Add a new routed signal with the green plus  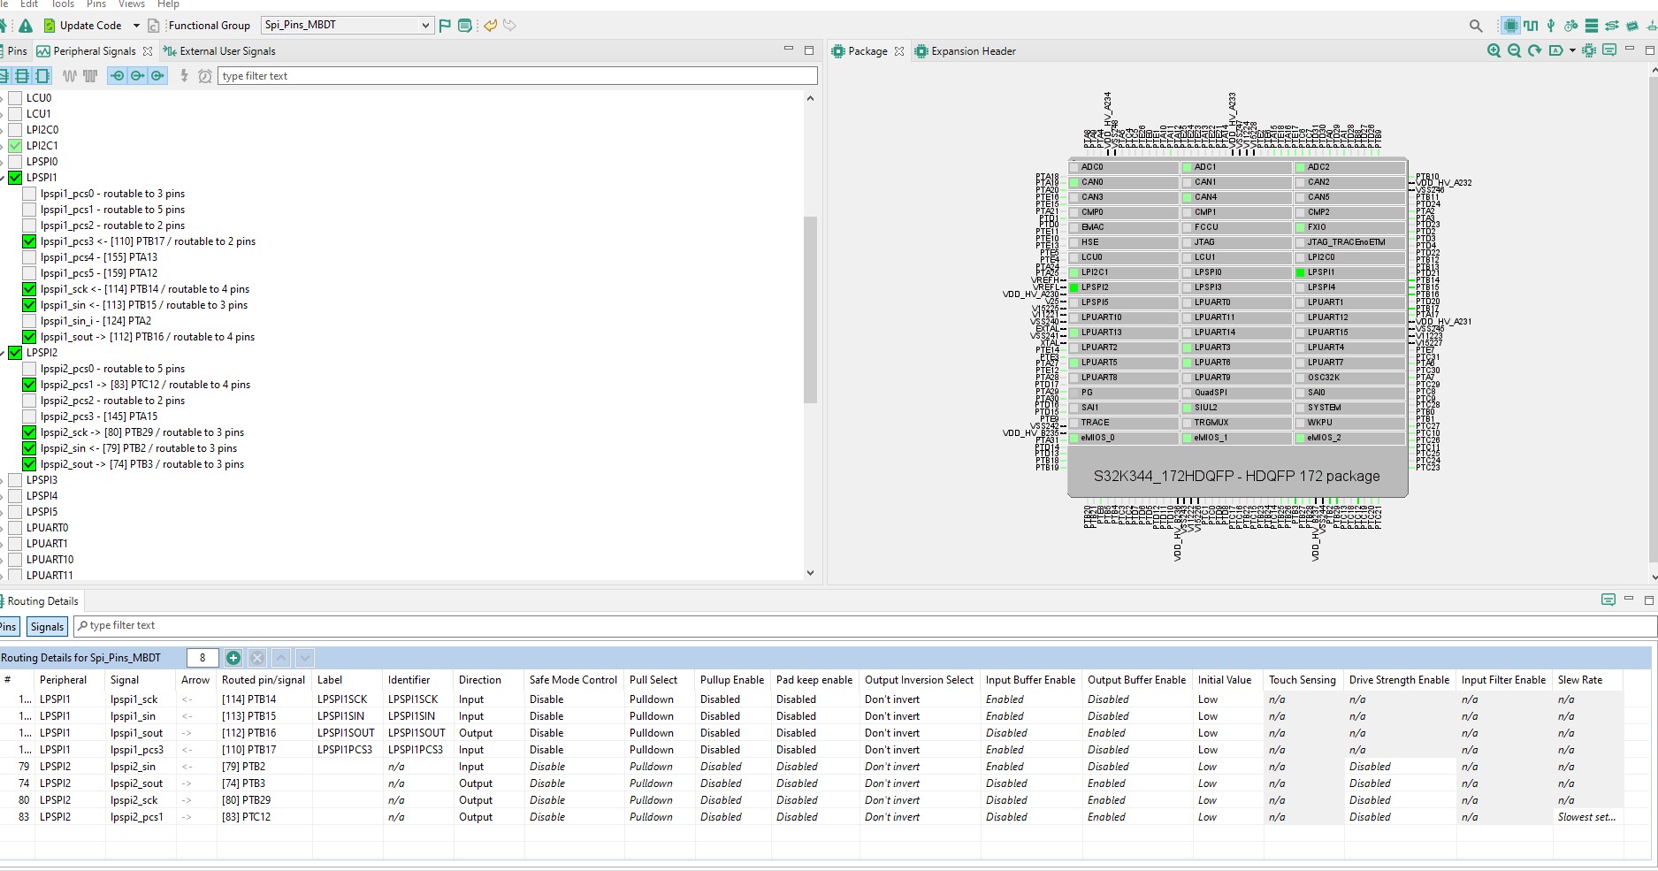pyautogui.click(x=233, y=658)
